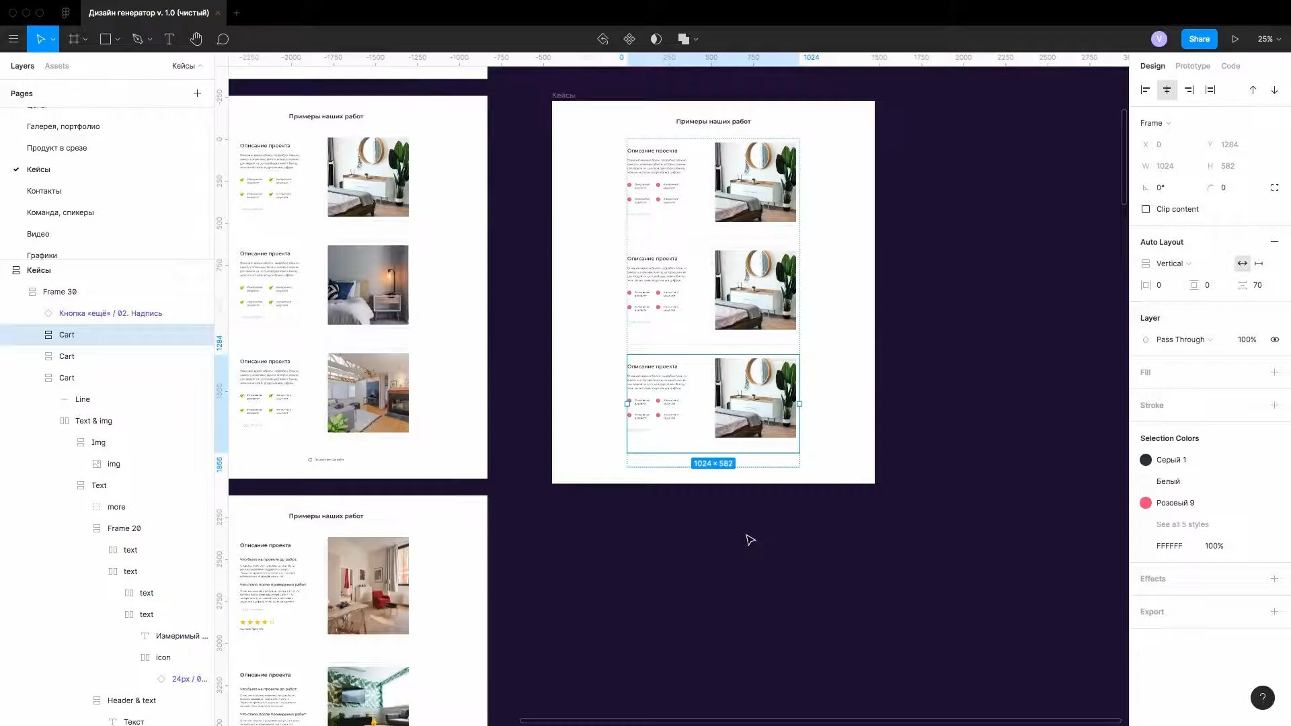Switch to the Layers tab
The height and width of the screenshot is (726, 1291).
[22, 66]
